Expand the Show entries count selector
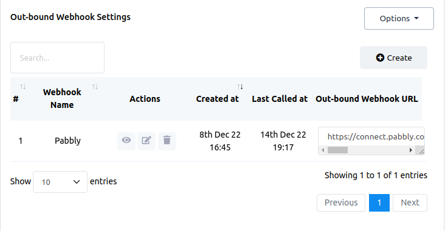 click(60, 182)
